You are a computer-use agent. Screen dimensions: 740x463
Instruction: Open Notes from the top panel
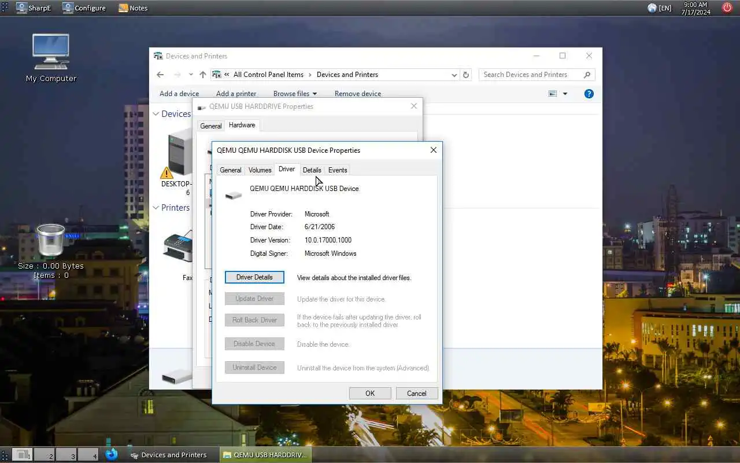coord(133,8)
